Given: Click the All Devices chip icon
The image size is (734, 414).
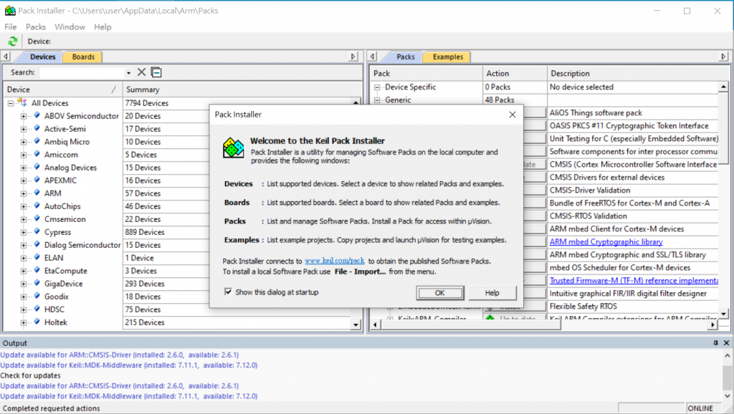Looking at the screenshot, I should coord(22,102).
